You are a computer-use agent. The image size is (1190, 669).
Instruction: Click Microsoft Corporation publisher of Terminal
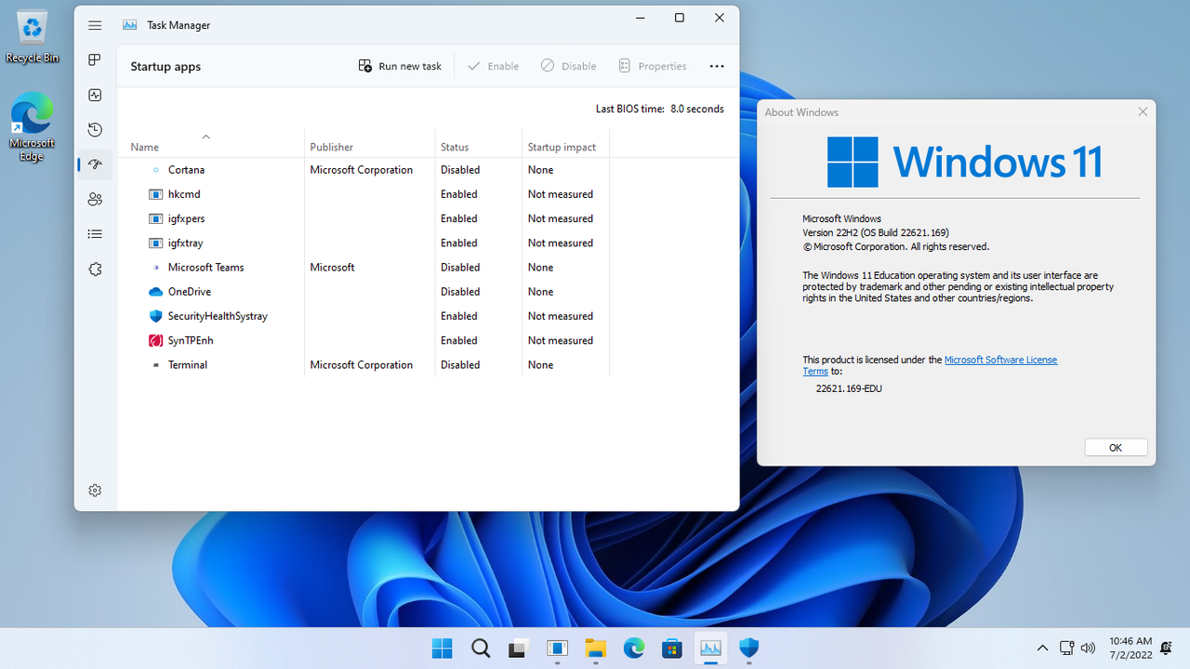pos(361,365)
